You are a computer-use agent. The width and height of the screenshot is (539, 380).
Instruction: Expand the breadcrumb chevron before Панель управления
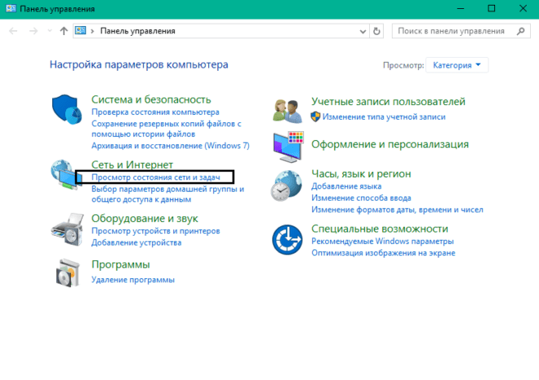92,31
